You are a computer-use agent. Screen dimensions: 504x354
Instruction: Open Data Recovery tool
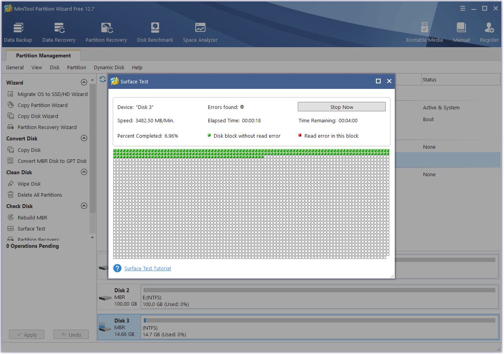[59, 33]
